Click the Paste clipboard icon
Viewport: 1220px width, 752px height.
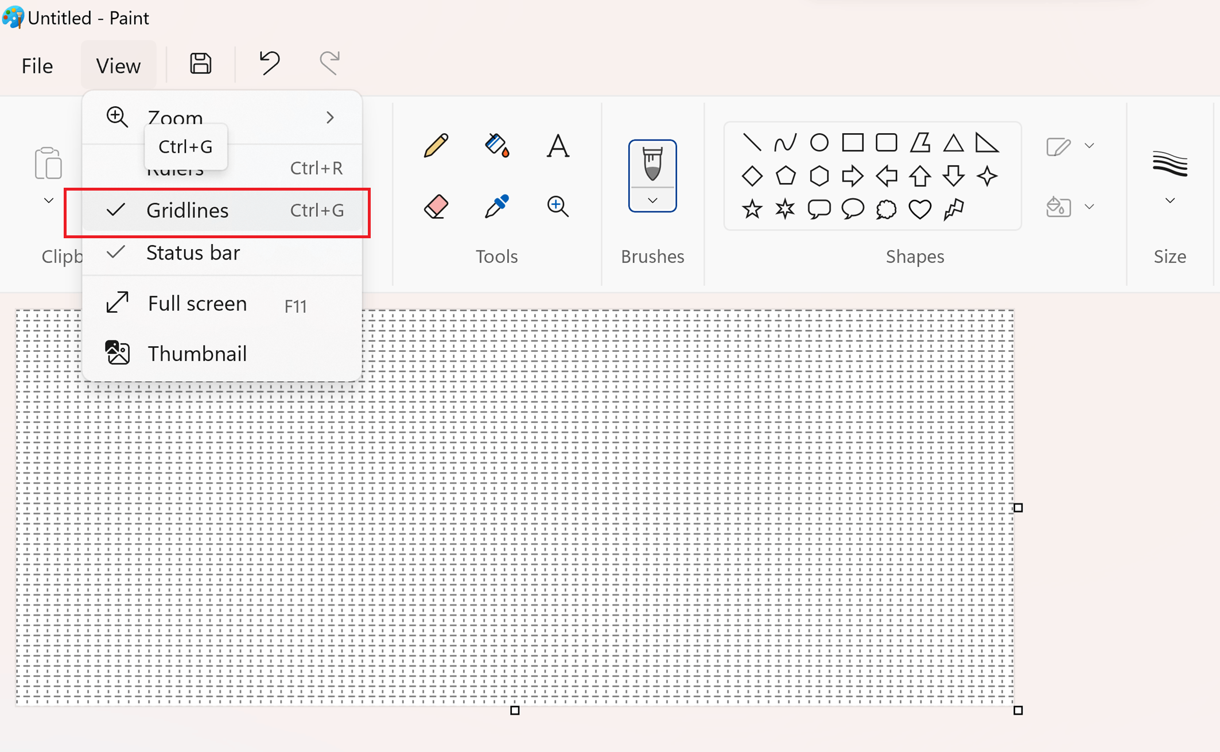click(48, 164)
